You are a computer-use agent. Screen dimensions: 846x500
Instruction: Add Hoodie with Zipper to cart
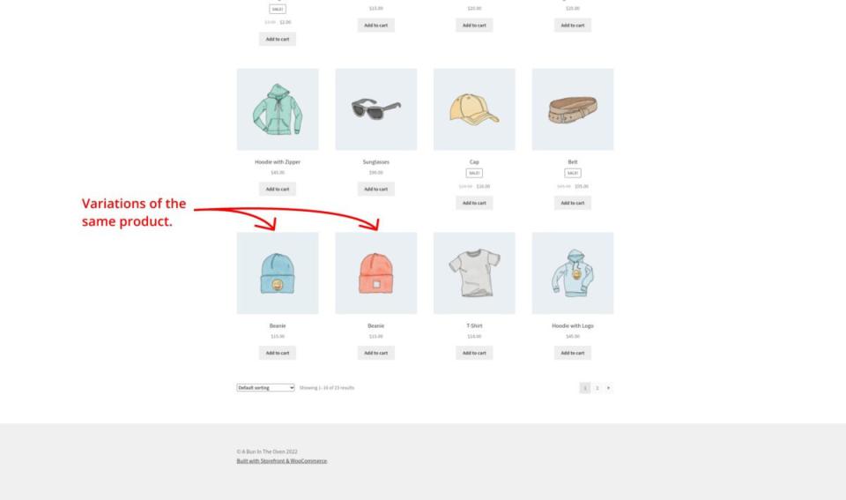(278, 189)
